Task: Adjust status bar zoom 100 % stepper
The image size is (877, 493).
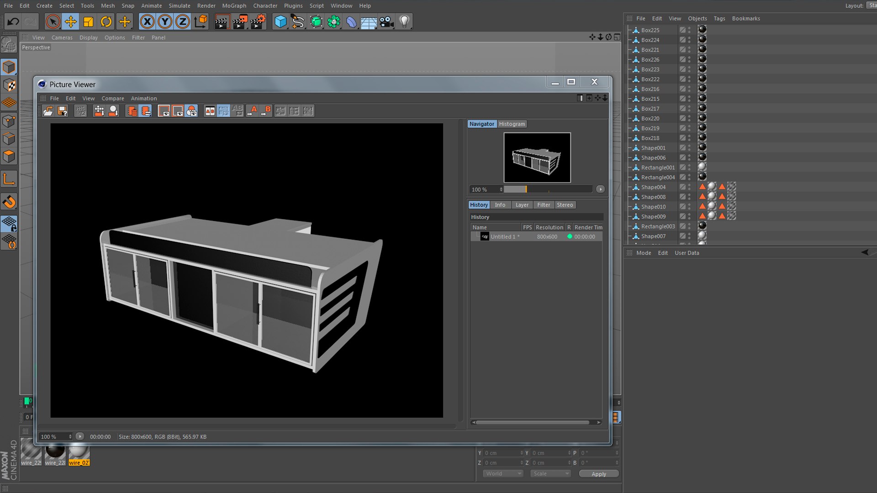Action: coord(70,437)
